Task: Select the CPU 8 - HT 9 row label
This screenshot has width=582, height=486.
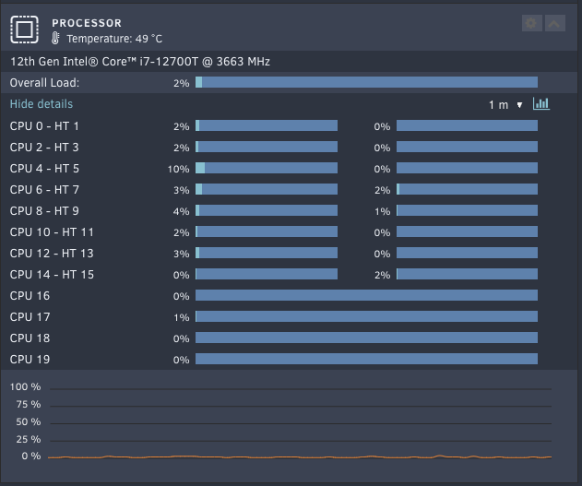Action: (x=44, y=211)
